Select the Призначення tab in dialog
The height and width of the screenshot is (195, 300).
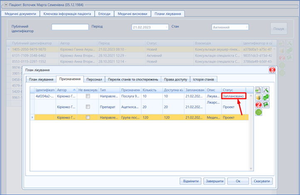(x=70, y=79)
